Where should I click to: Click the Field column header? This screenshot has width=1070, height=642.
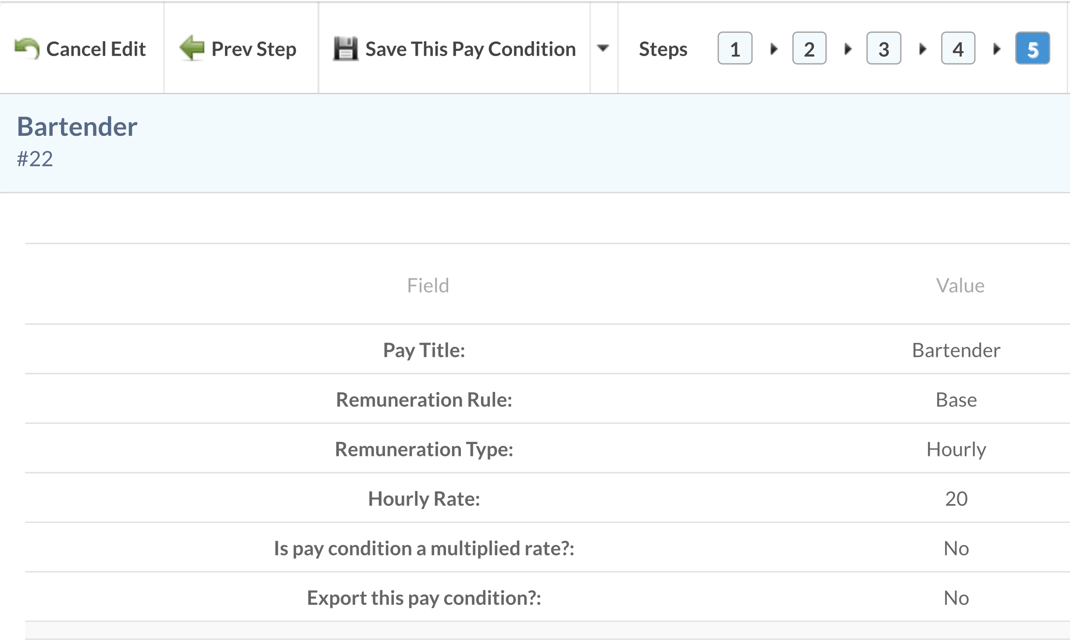(x=428, y=286)
